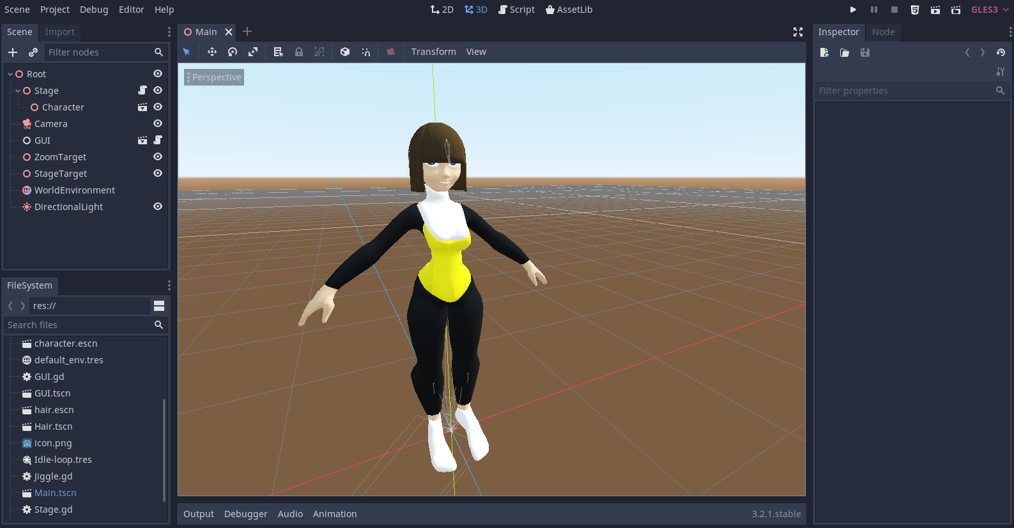Image resolution: width=1014 pixels, height=528 pixels.
Task: Open the Animation bottom panel
Action: click(335, 514)
